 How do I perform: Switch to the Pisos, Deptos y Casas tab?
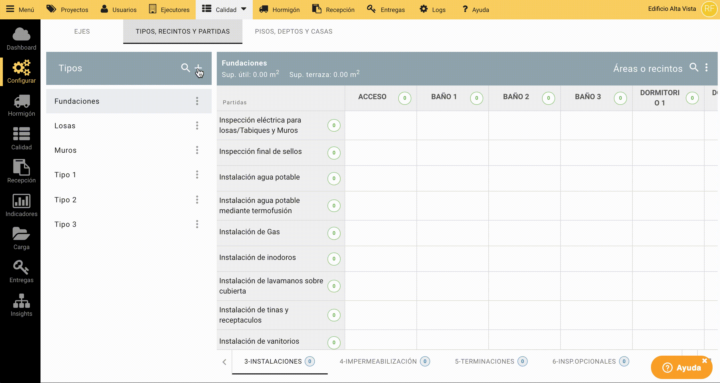point(294,31)
